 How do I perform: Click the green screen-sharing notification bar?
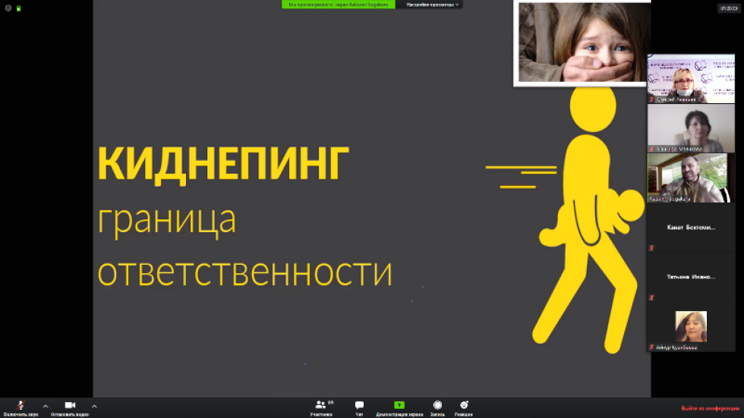point(339,5)
